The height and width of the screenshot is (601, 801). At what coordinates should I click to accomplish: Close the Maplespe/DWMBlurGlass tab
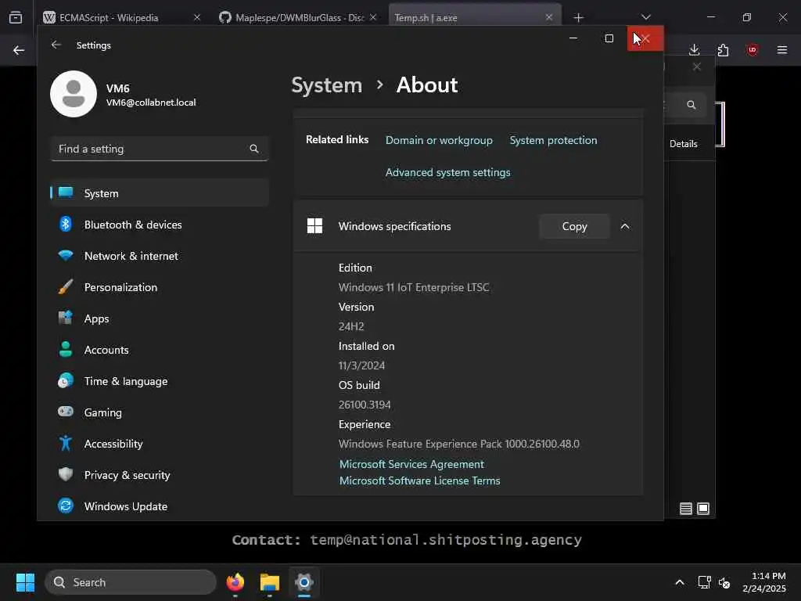click(x=373, y=17)
